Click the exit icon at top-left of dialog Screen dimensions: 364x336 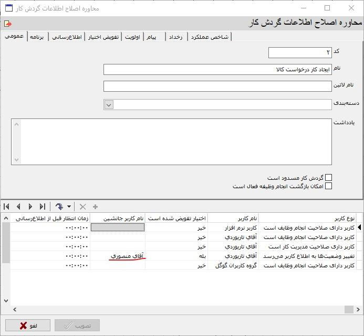click(x=7, y=24)
